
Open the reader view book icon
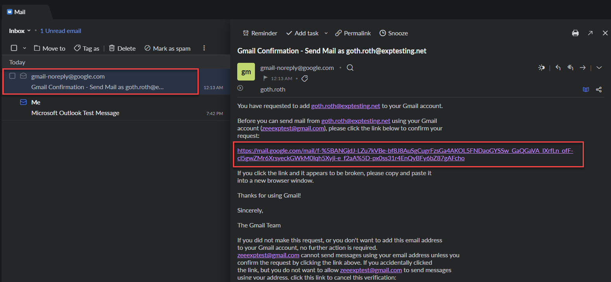pyautogui.click(x=586, y=90)
